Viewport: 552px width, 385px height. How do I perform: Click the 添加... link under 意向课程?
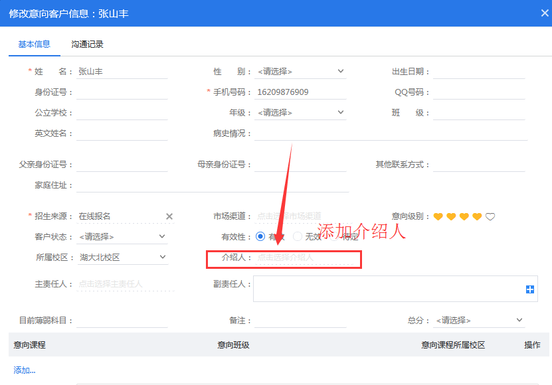pos(25,370)
